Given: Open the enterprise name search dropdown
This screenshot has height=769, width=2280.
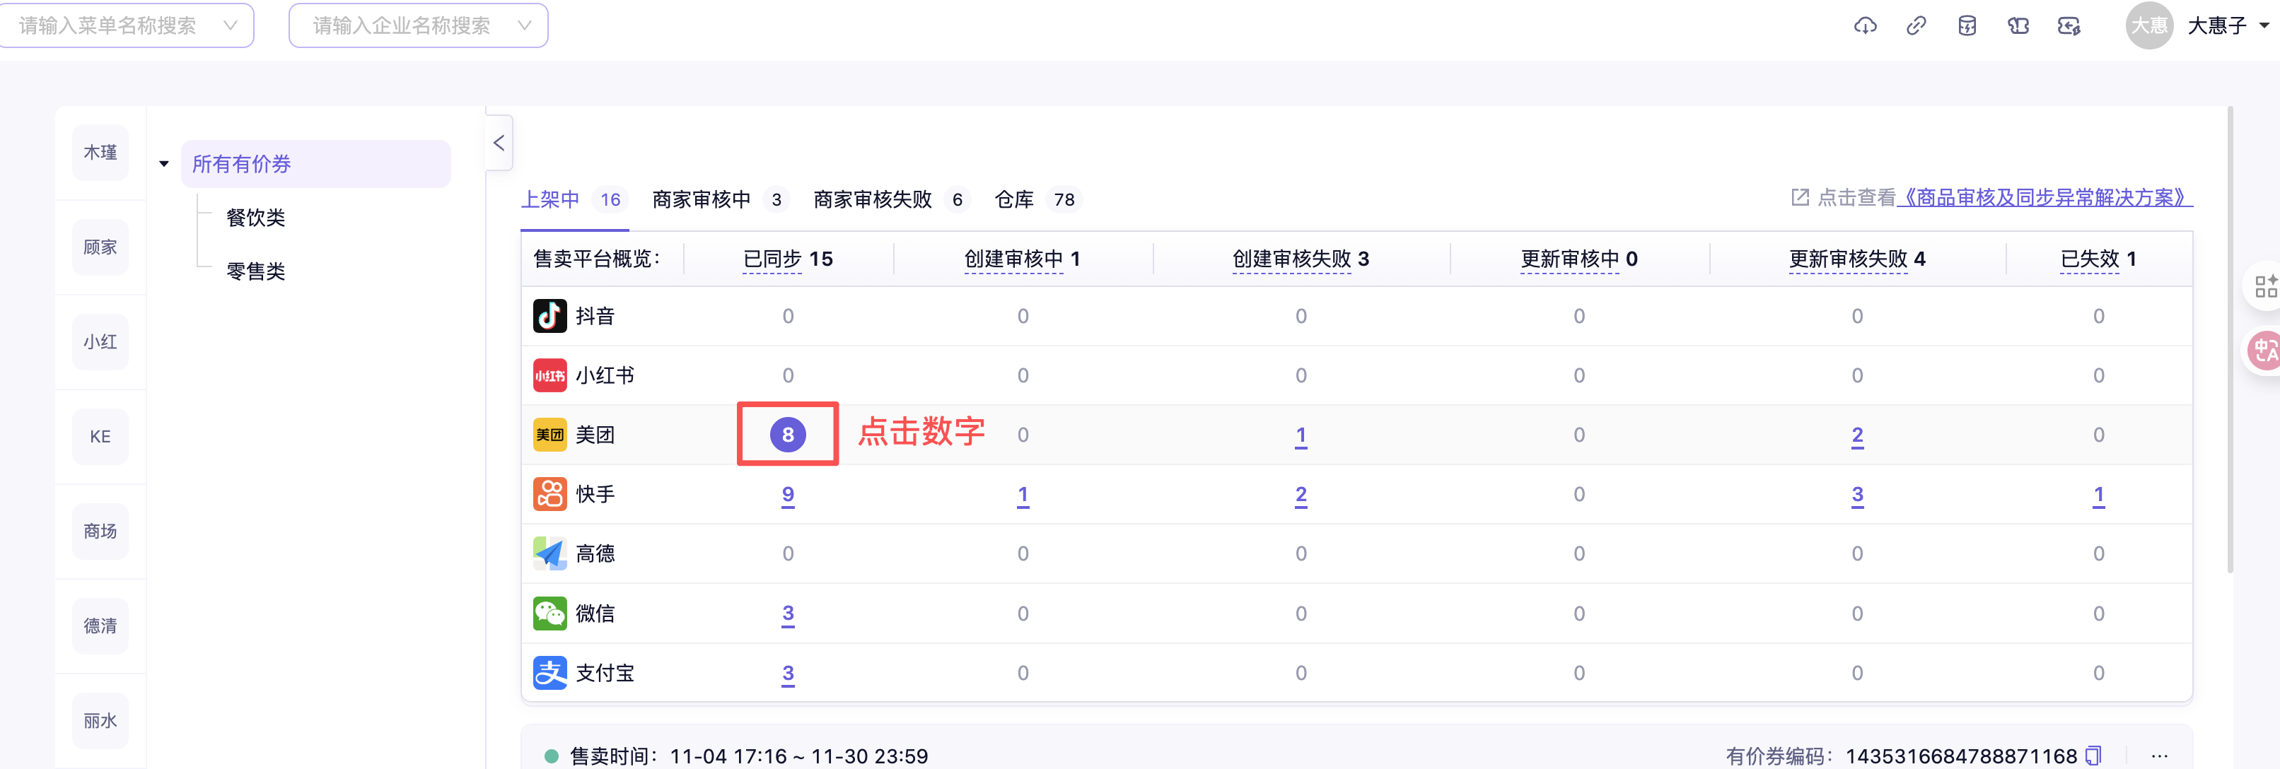Looking at the screenshot, I should coord(418,25).
